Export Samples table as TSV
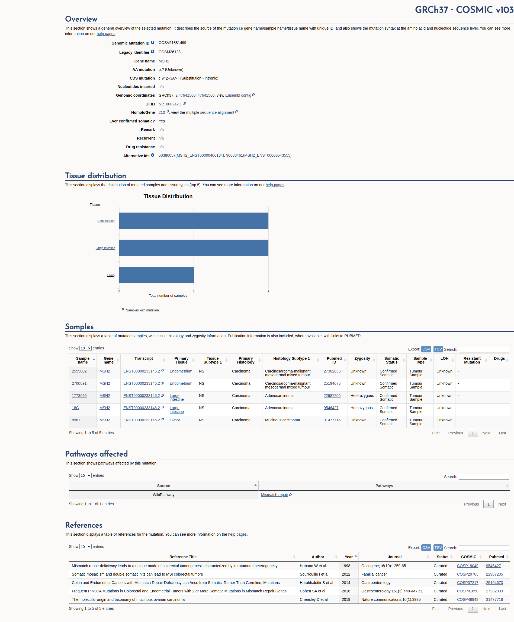 pos(438,349)
